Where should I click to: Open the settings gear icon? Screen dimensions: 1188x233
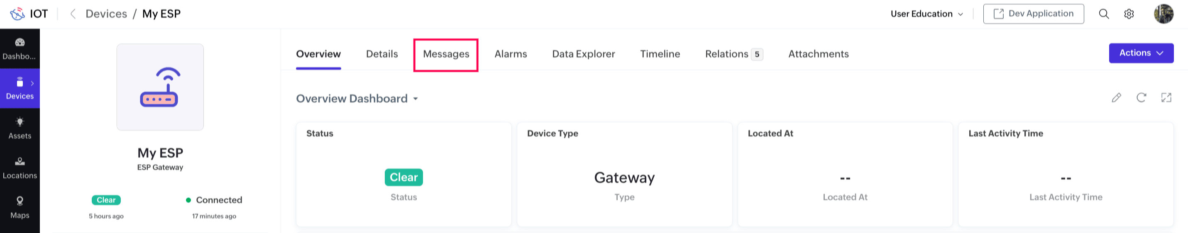point(1129,14)
